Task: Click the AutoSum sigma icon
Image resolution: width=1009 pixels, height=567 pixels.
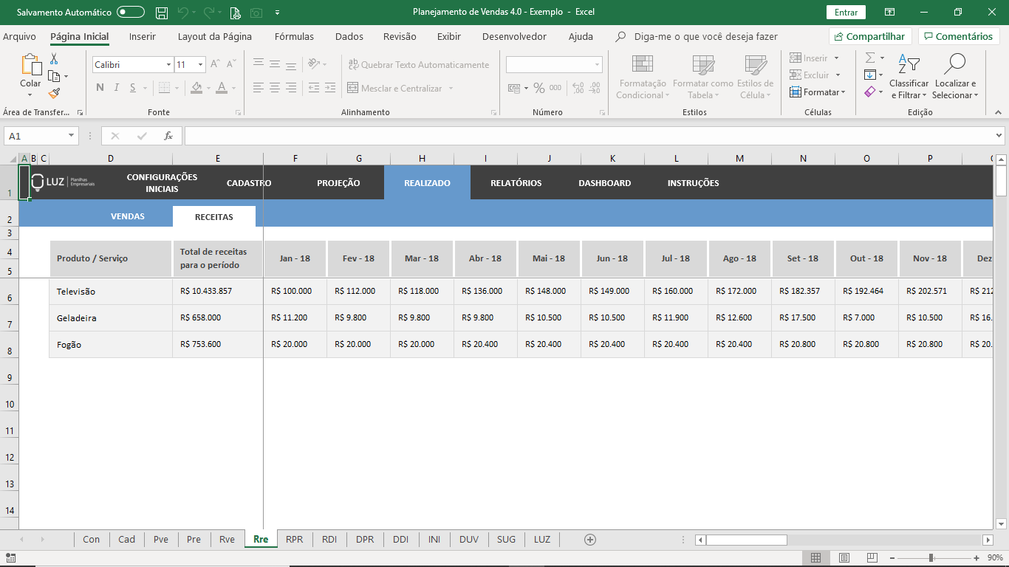Action: click(870, 58)
